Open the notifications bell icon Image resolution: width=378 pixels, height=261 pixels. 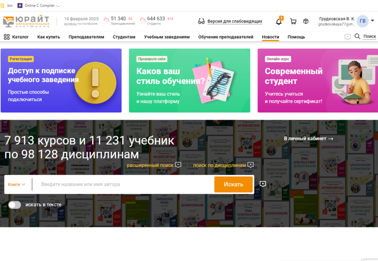279,21
